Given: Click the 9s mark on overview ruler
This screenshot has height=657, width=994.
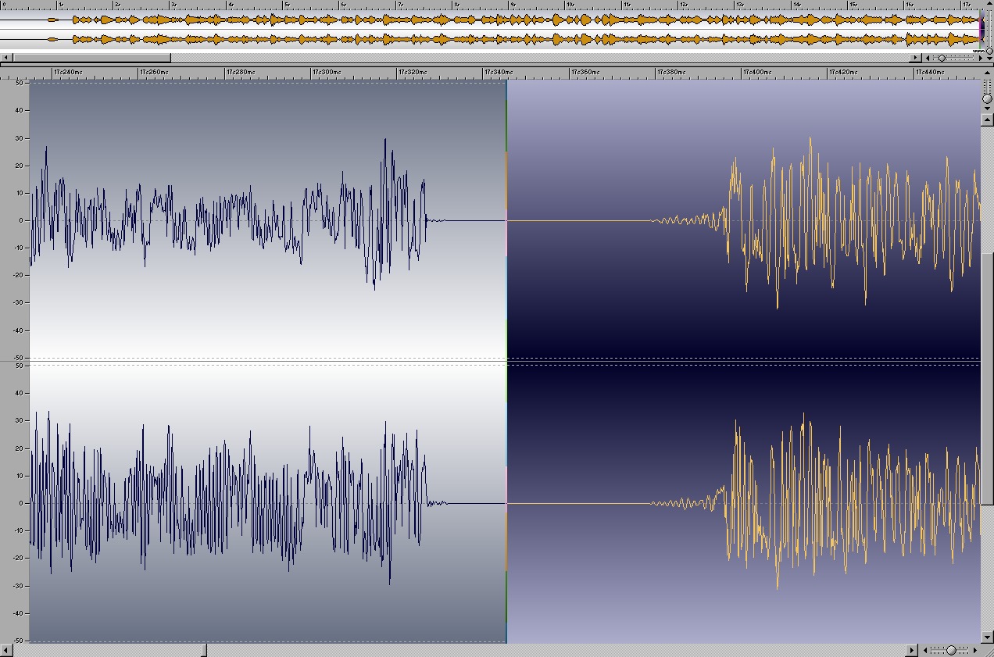Looking at the screenshot, I should point(512,5).
